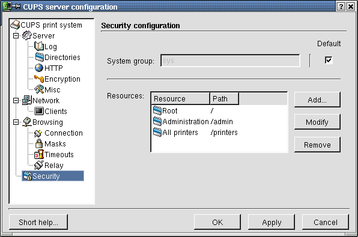Select the Timeouts tree item label

tap(59, 154)
